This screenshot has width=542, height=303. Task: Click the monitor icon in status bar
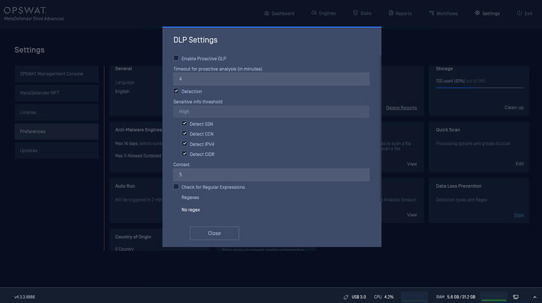point(516,297)
